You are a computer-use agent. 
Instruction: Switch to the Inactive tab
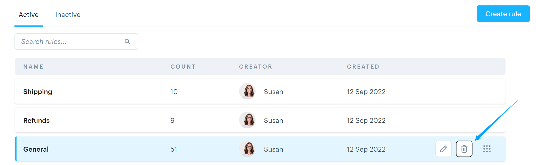[x=68, y=15]
